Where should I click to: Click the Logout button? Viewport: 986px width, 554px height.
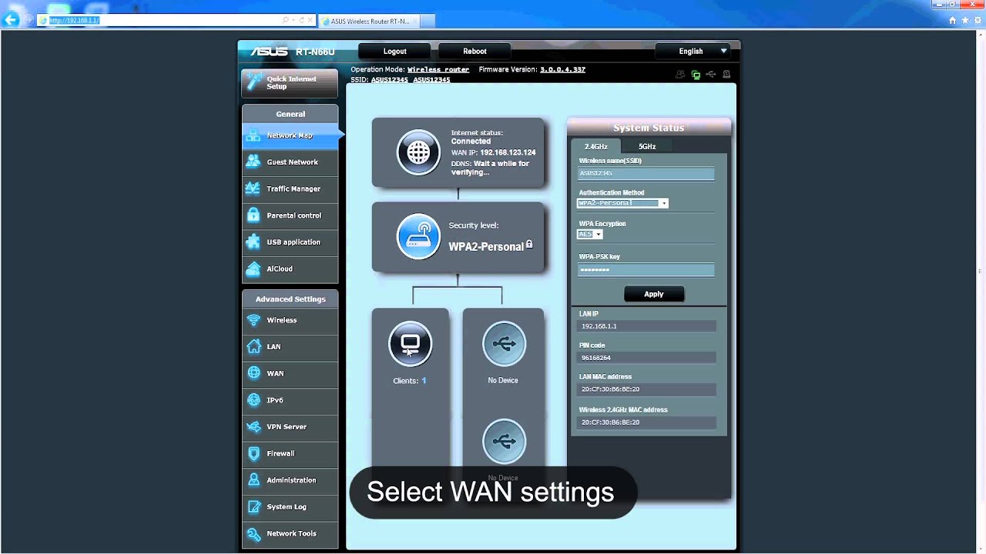click(395, 51)
